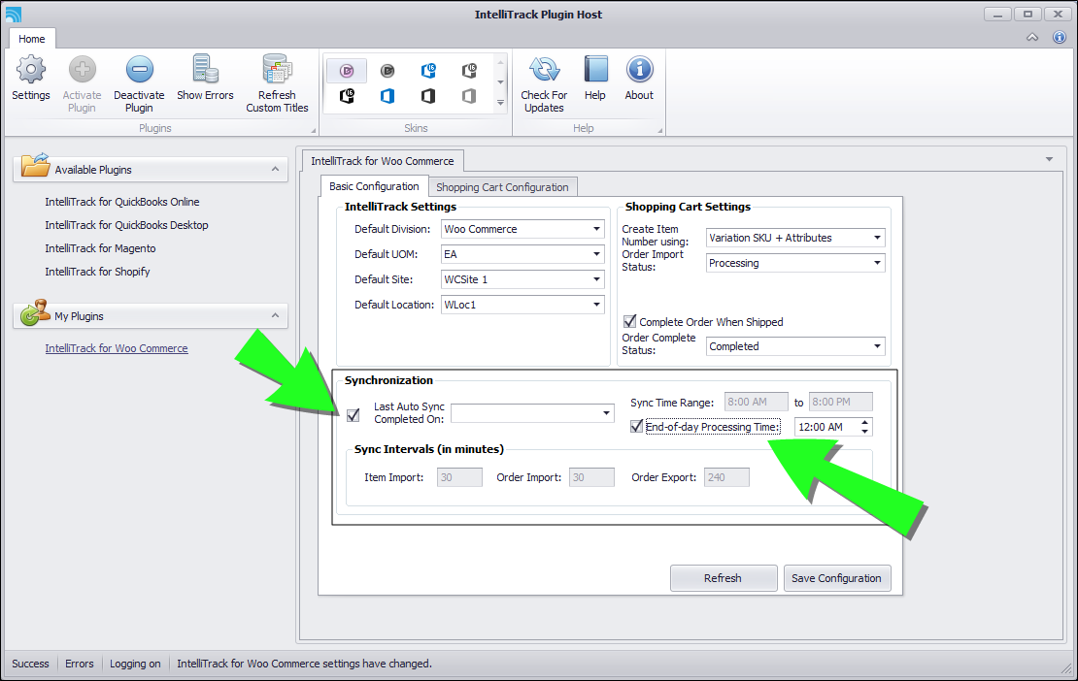The image size is (1078, 681).
Task: Open the Default Division dropdown
Action: (x=596, y=229)
